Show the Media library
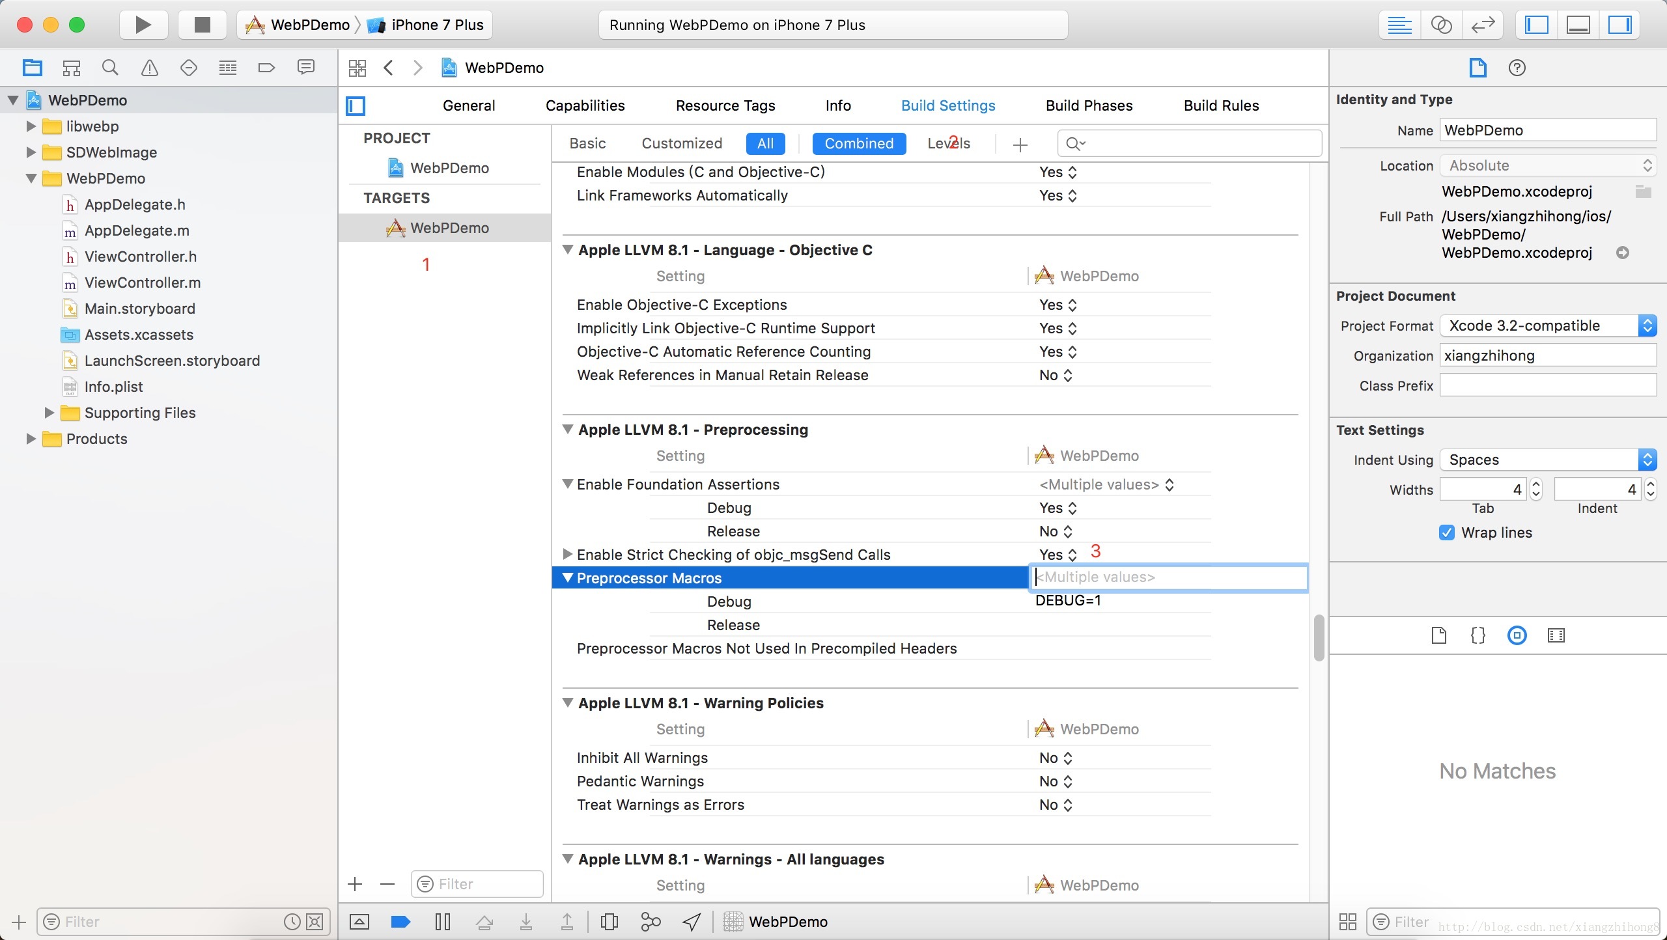This screenshot has width=1667, height=940. click(1556, 635)
